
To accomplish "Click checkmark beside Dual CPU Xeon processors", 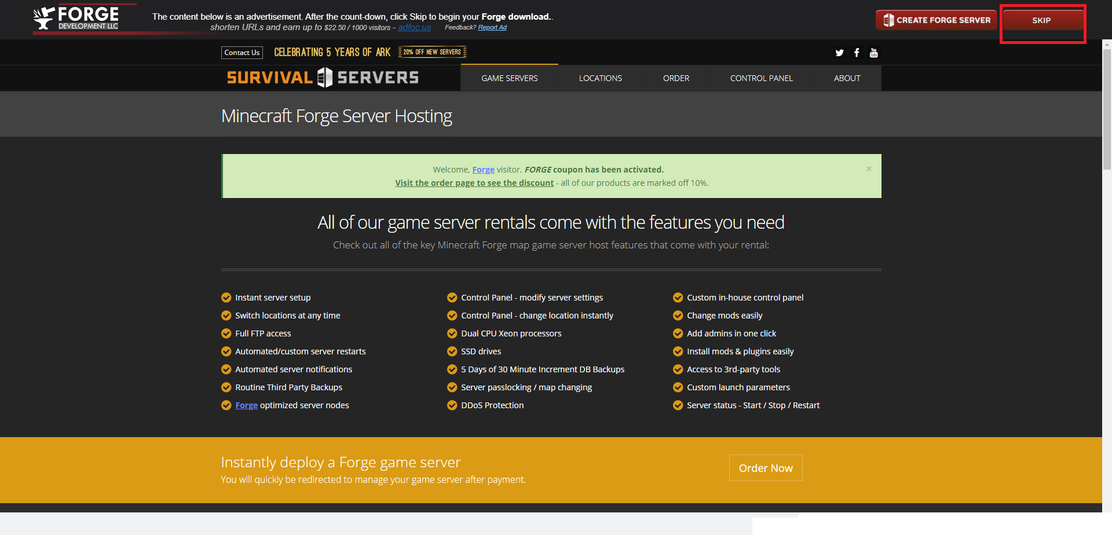I will [452, 334].
